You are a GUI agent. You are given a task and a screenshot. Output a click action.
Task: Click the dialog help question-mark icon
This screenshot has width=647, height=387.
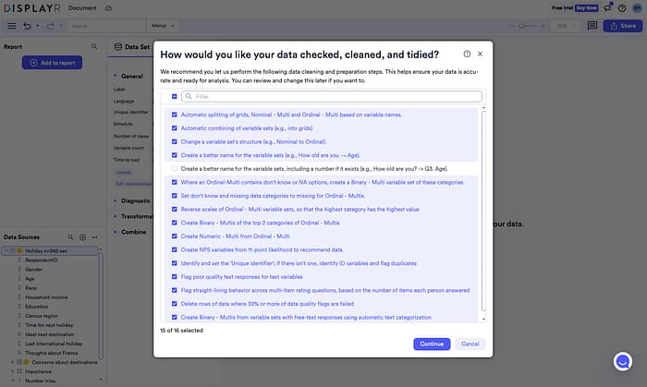467,54
